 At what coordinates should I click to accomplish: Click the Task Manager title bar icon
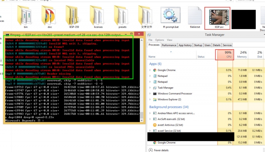pyautogui.click(x=149, y=35)
